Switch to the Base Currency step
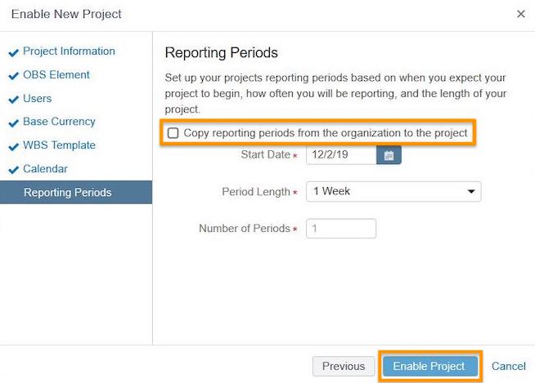 coord(59,122)
